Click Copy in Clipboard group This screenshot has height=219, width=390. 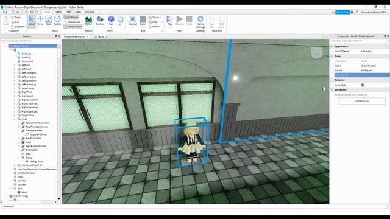[x=16, y=18]
